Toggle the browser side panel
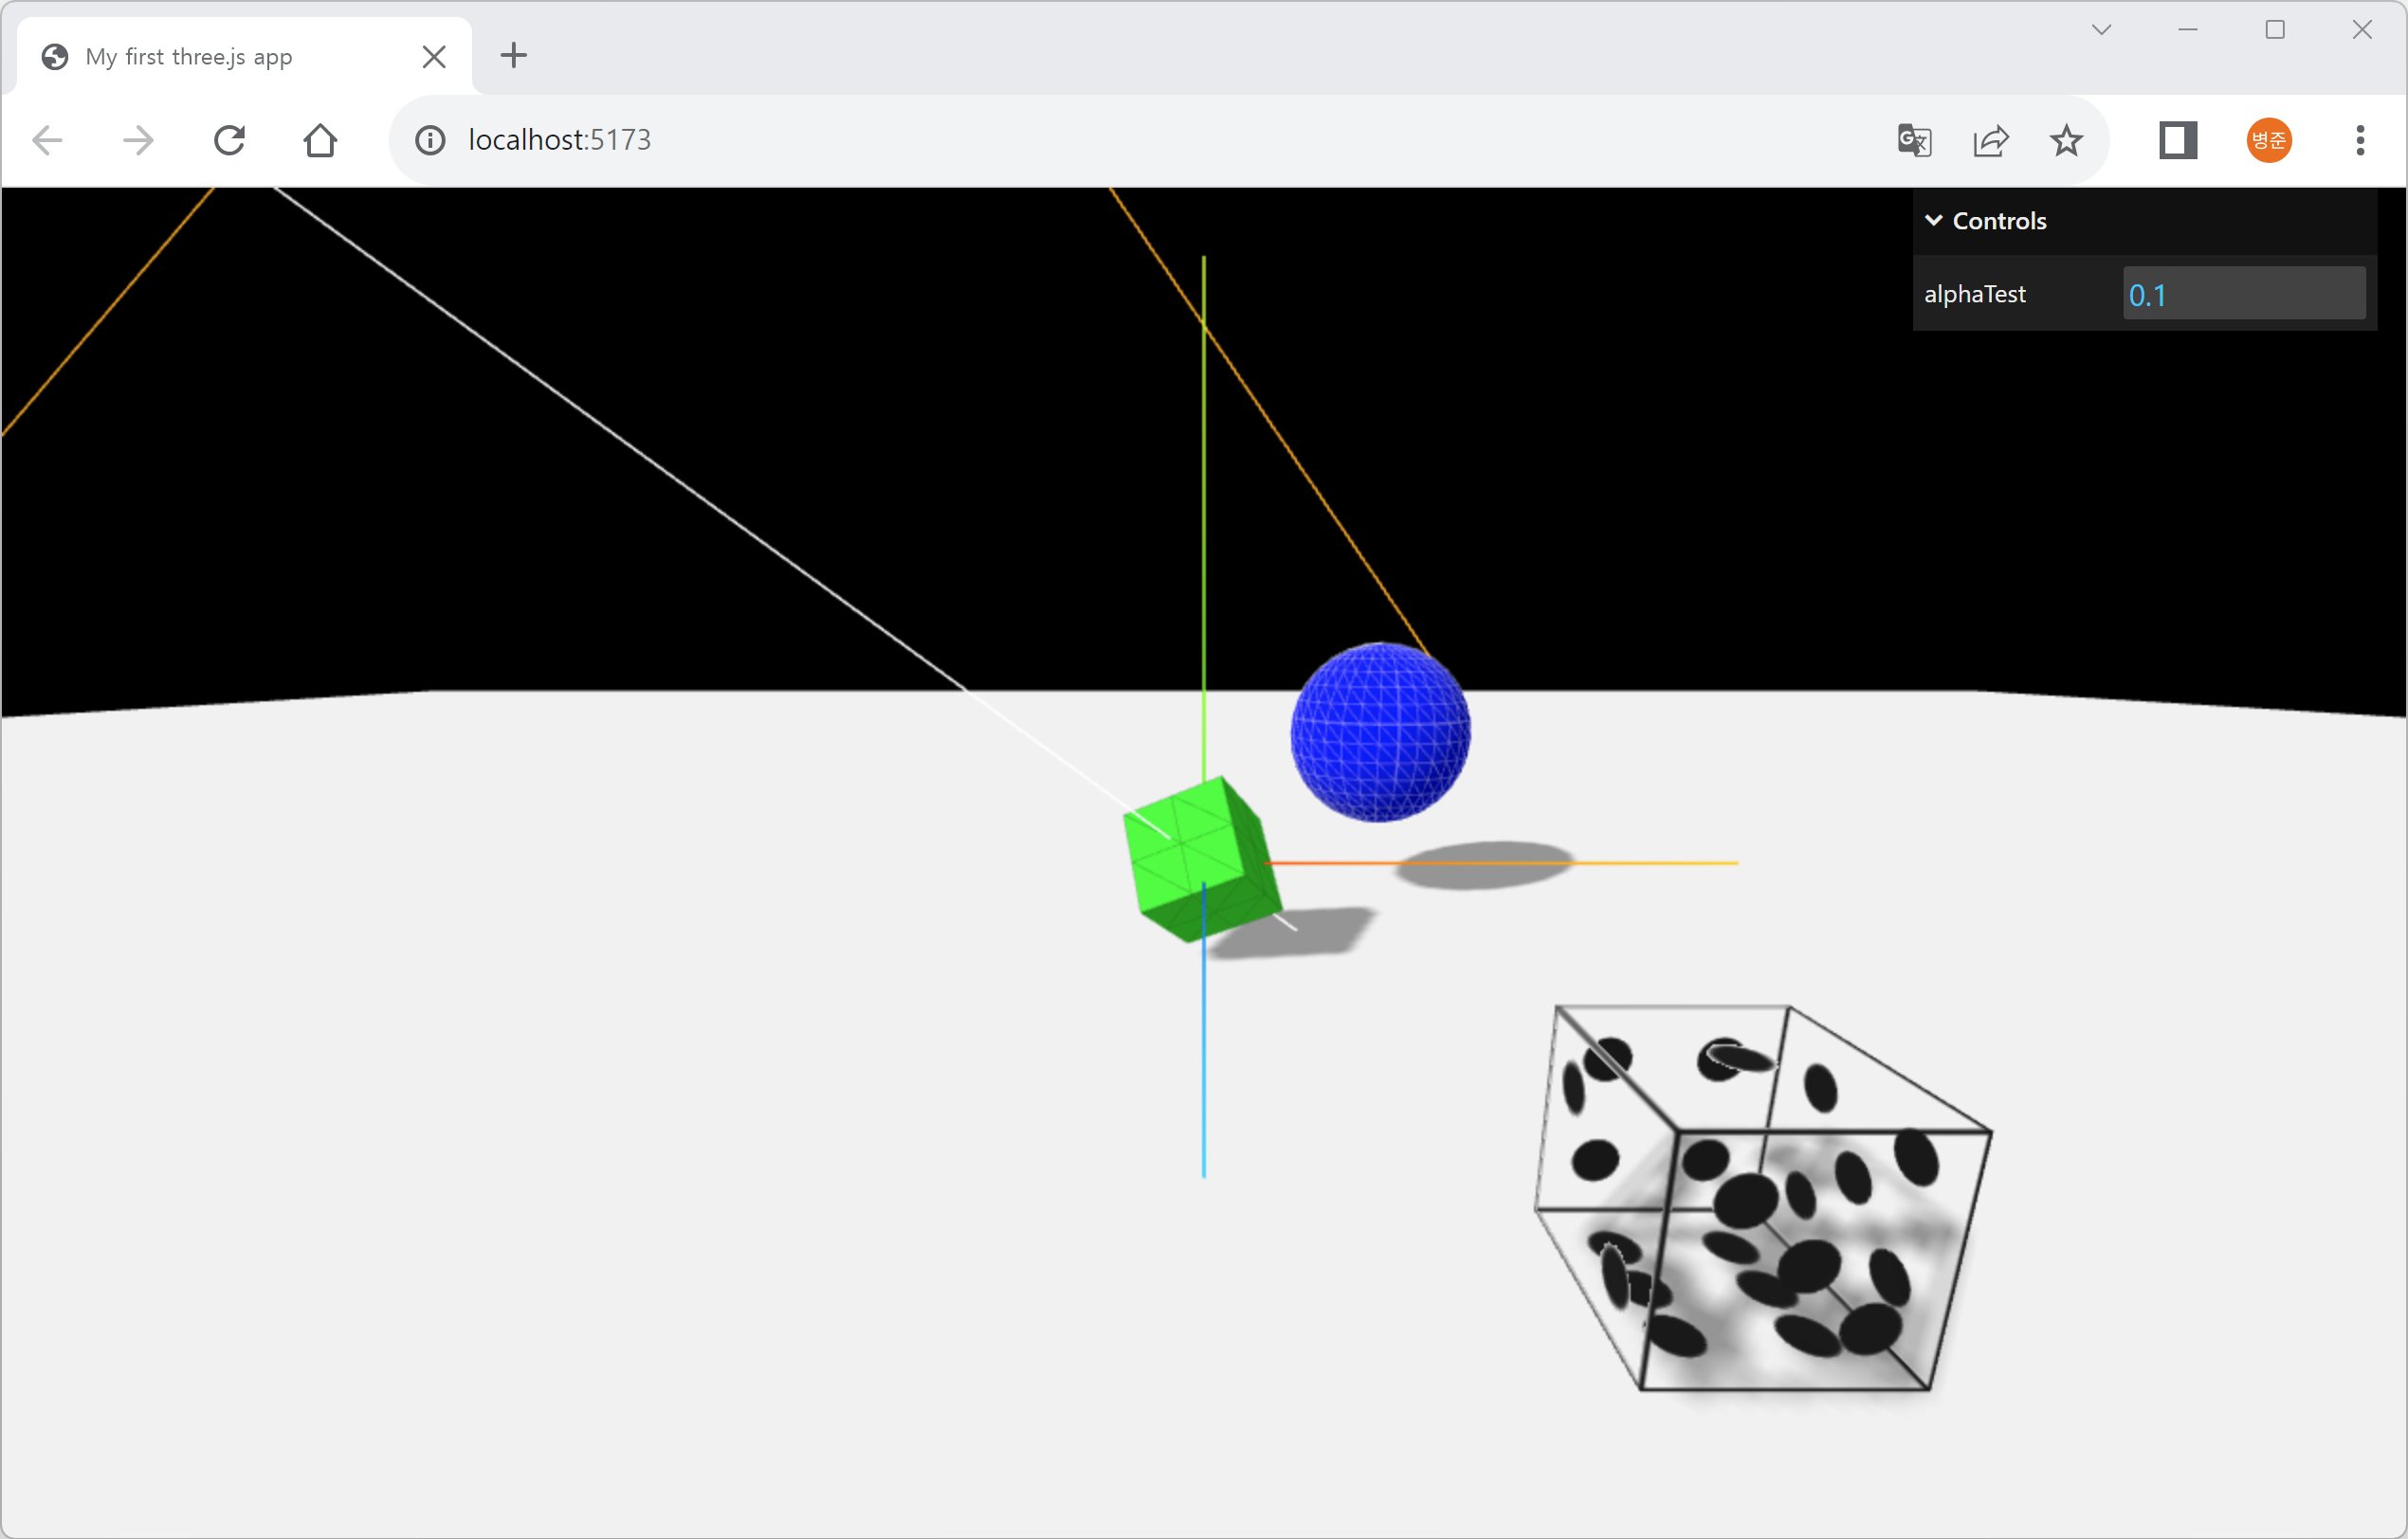Image resolution: width=2408 pixels, height=1539 pixels. coord(2177,140)
